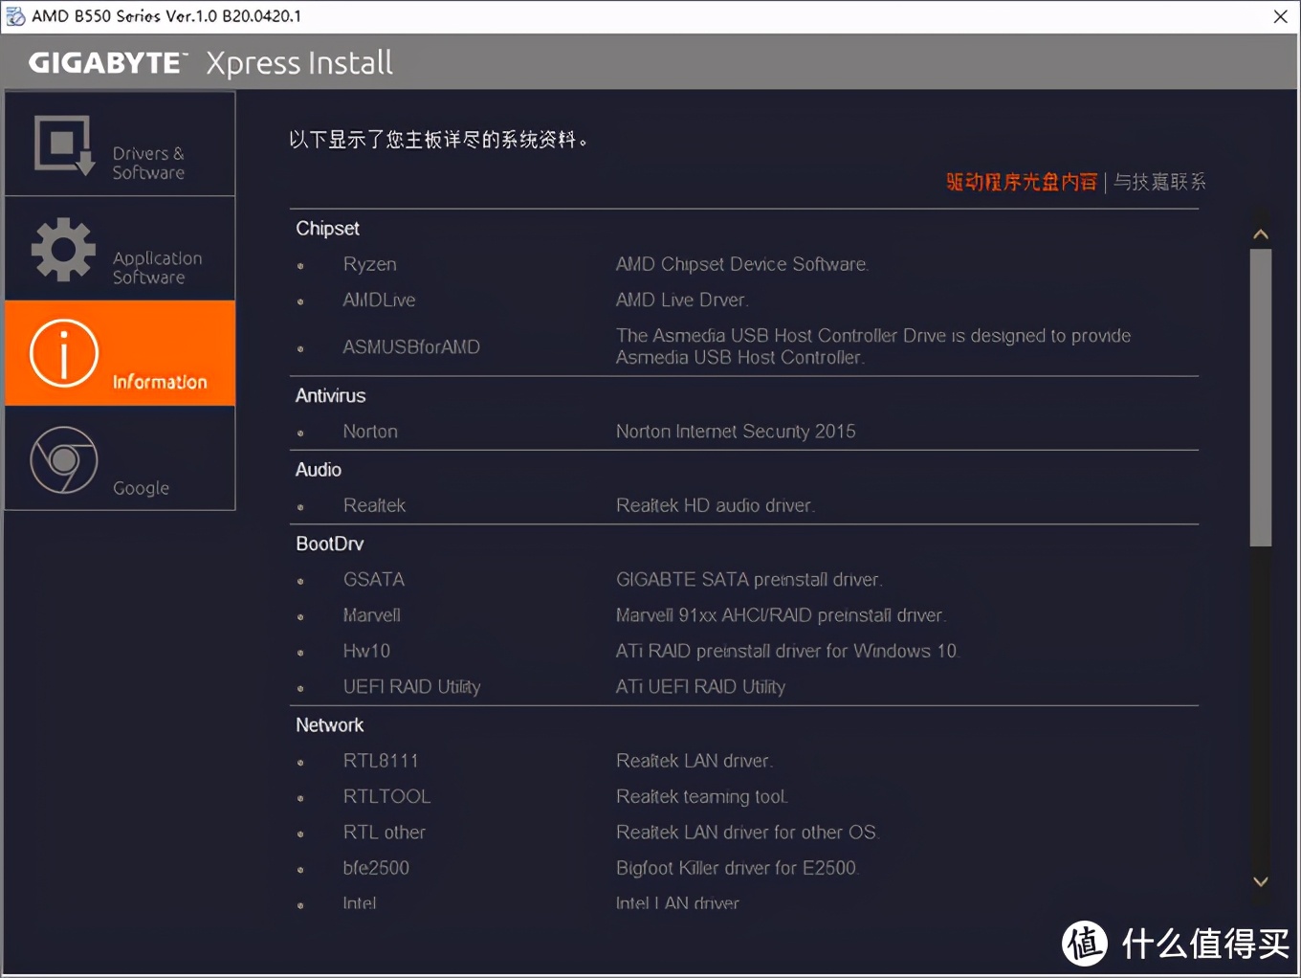Open the Google tab label
This screenshot has width=1301, height=978.
pyautogui.click(x=141, y=488)
